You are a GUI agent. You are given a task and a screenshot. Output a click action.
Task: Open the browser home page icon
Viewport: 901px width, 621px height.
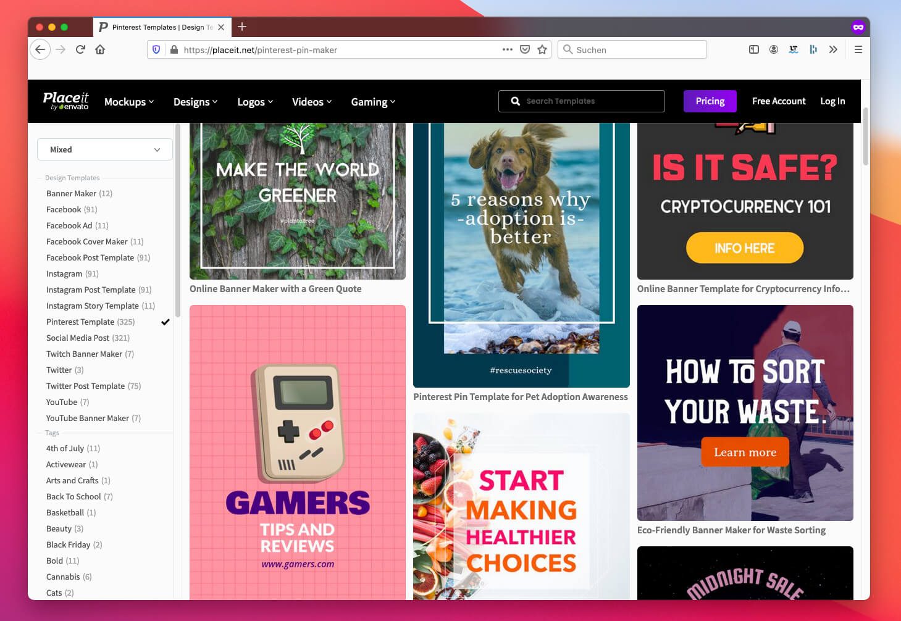(100, 49)
